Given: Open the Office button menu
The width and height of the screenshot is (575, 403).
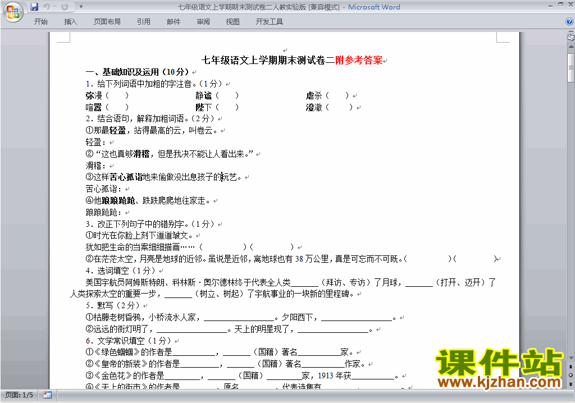Looking at the screenshot, I should pos(13,12).
